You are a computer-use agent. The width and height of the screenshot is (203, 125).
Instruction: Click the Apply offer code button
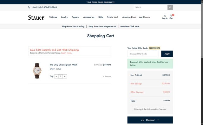[x=167, y=54]
